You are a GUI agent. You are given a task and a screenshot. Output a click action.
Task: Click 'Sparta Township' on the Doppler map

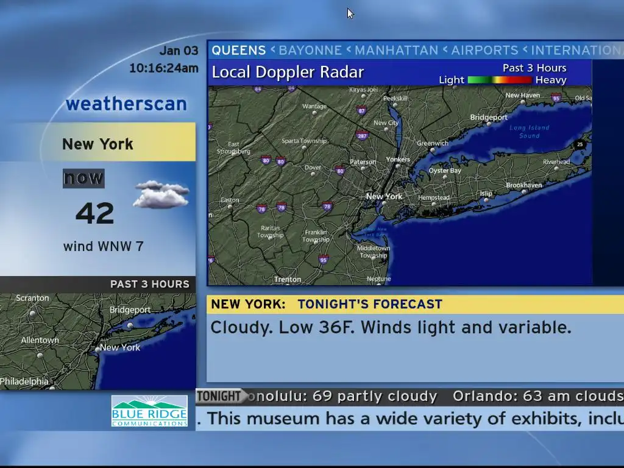[304, 141]
